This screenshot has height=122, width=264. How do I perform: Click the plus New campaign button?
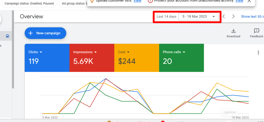coord(45,33)
